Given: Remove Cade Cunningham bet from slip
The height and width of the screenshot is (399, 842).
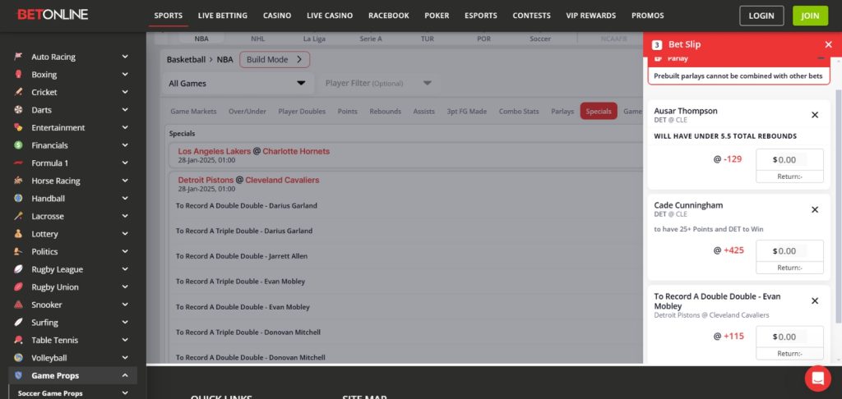Looking at the screenshot, I should coord(815,209).
